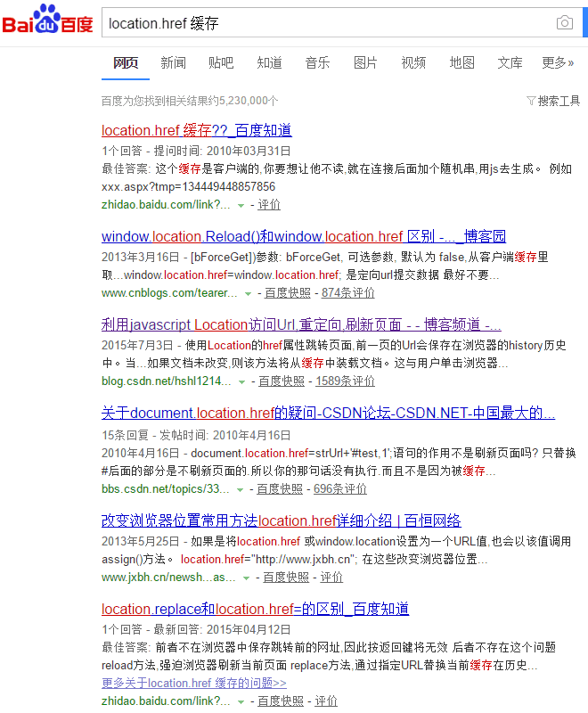Open the window.location.Reload() 博客园 result
The image size is (588, 713).
(x=303, y=236)
